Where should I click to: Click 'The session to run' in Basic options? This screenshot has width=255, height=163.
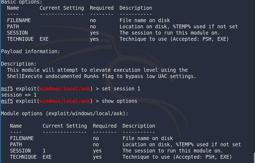coord(146,33)
